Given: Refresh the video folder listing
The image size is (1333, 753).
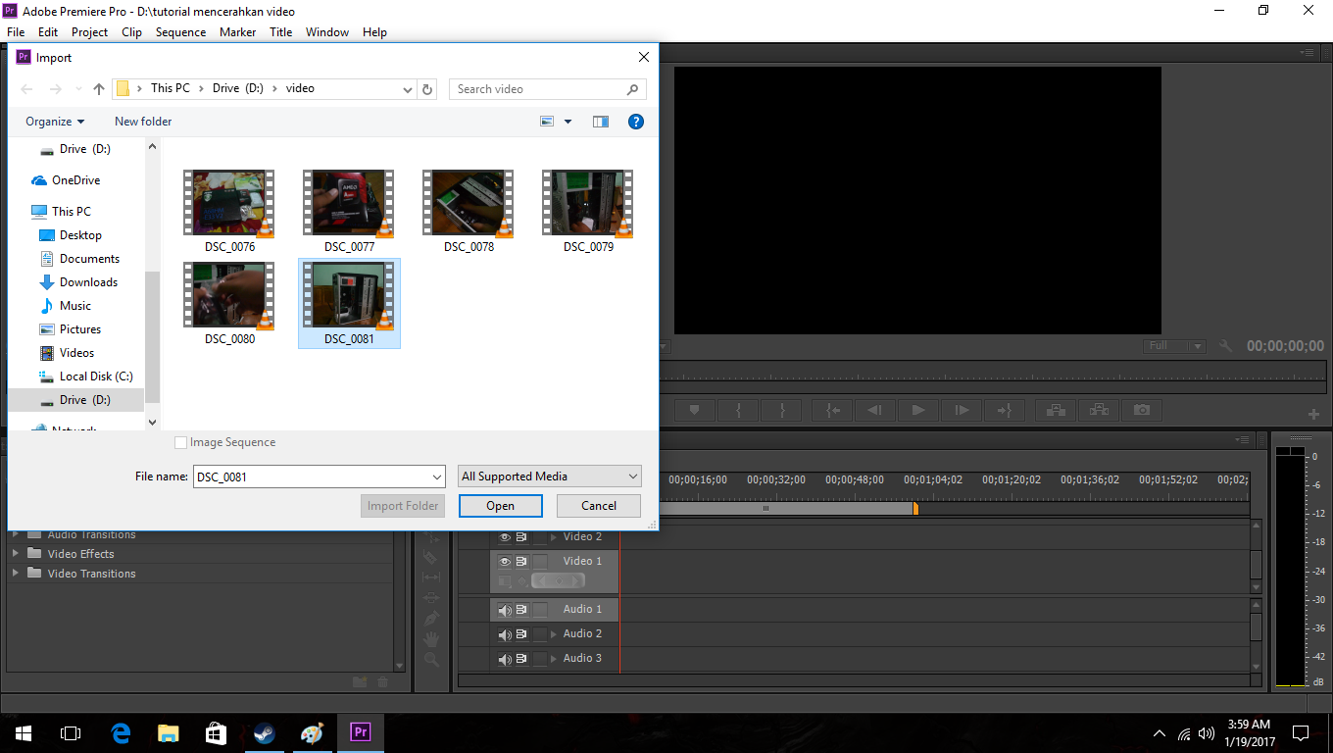Looking at the screenshot, I should tap(427, 89).
